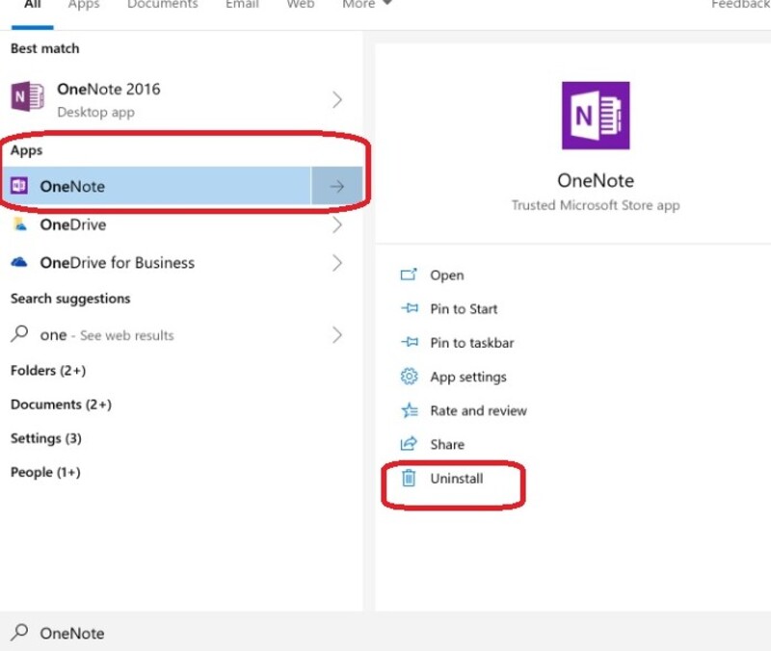
Task: Click the Feedback link
Action: pos(740,5)
